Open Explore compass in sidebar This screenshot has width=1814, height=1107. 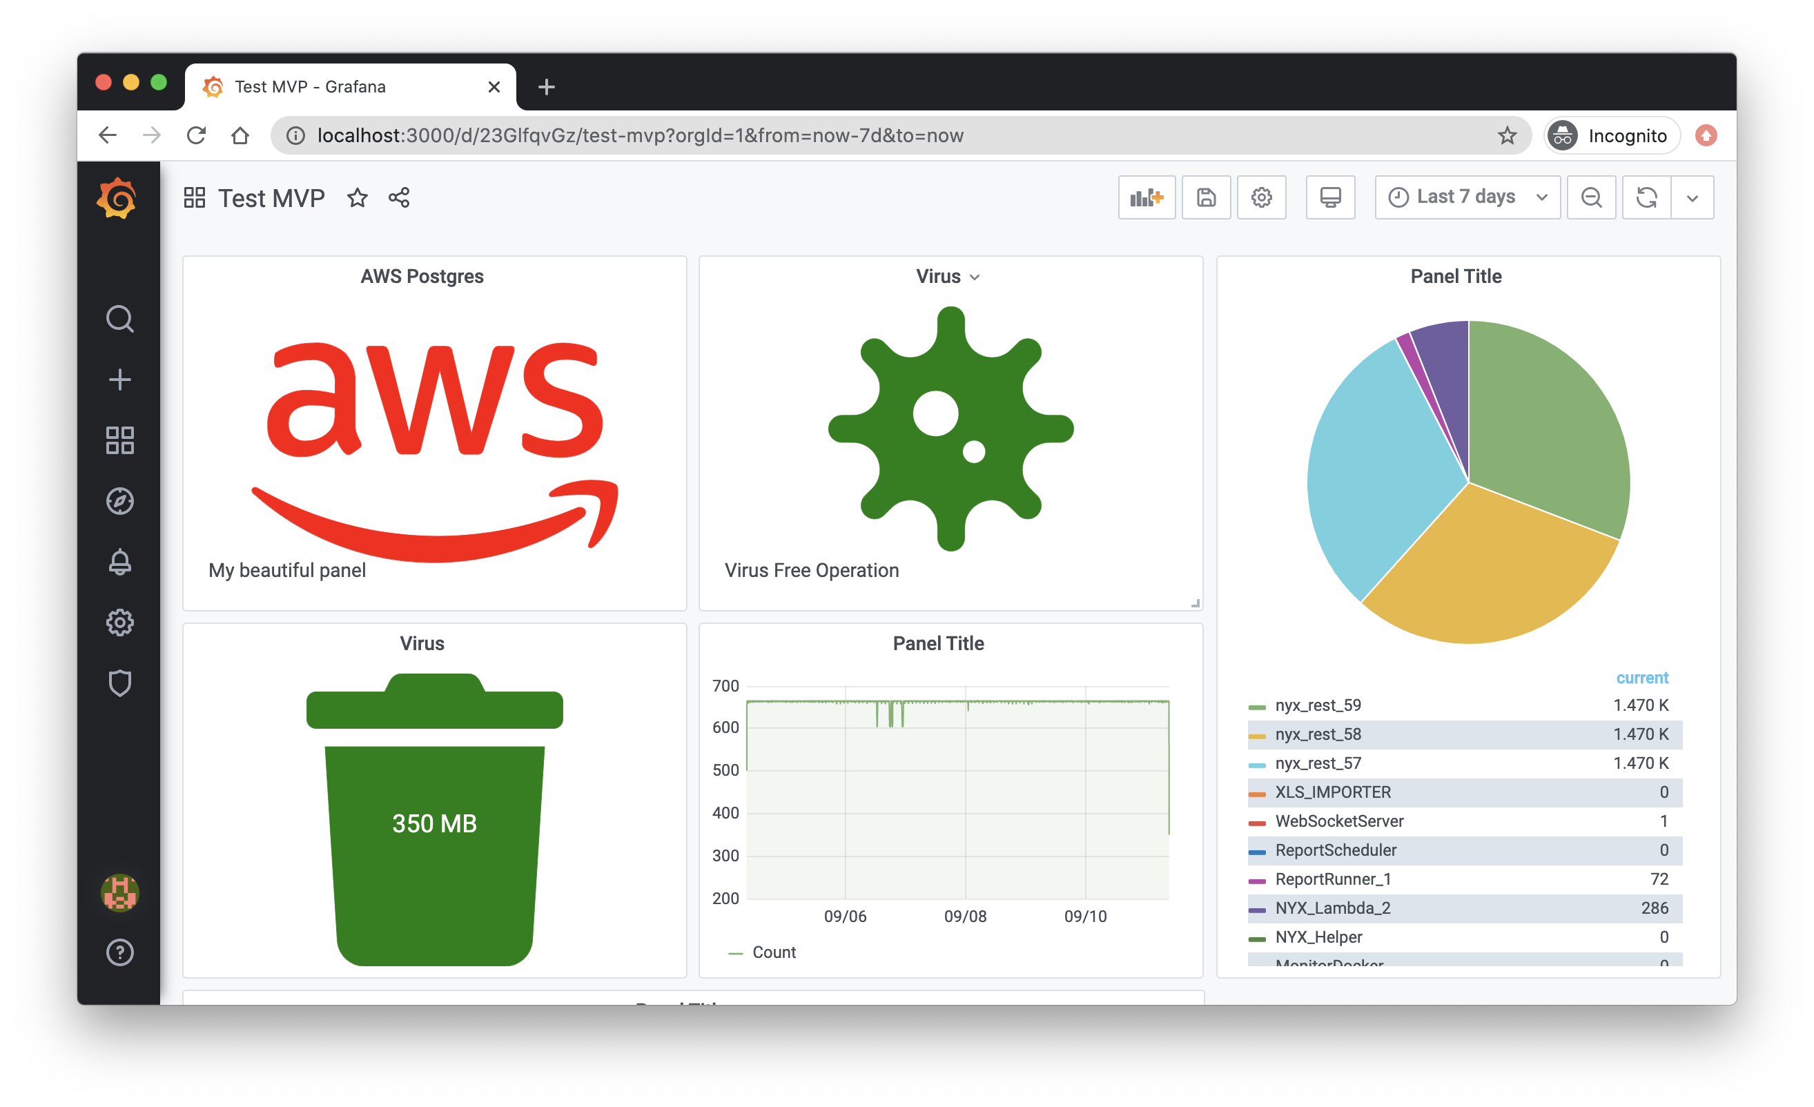tap(119, 501)
